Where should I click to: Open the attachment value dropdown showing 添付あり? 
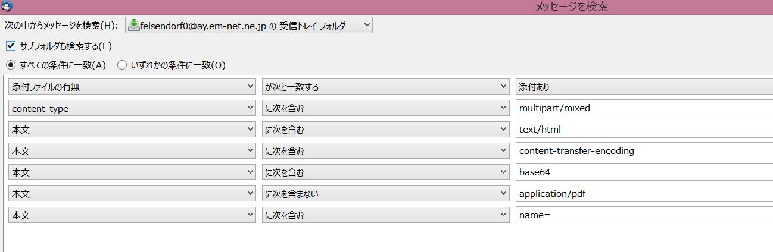[x=643, y=87]
